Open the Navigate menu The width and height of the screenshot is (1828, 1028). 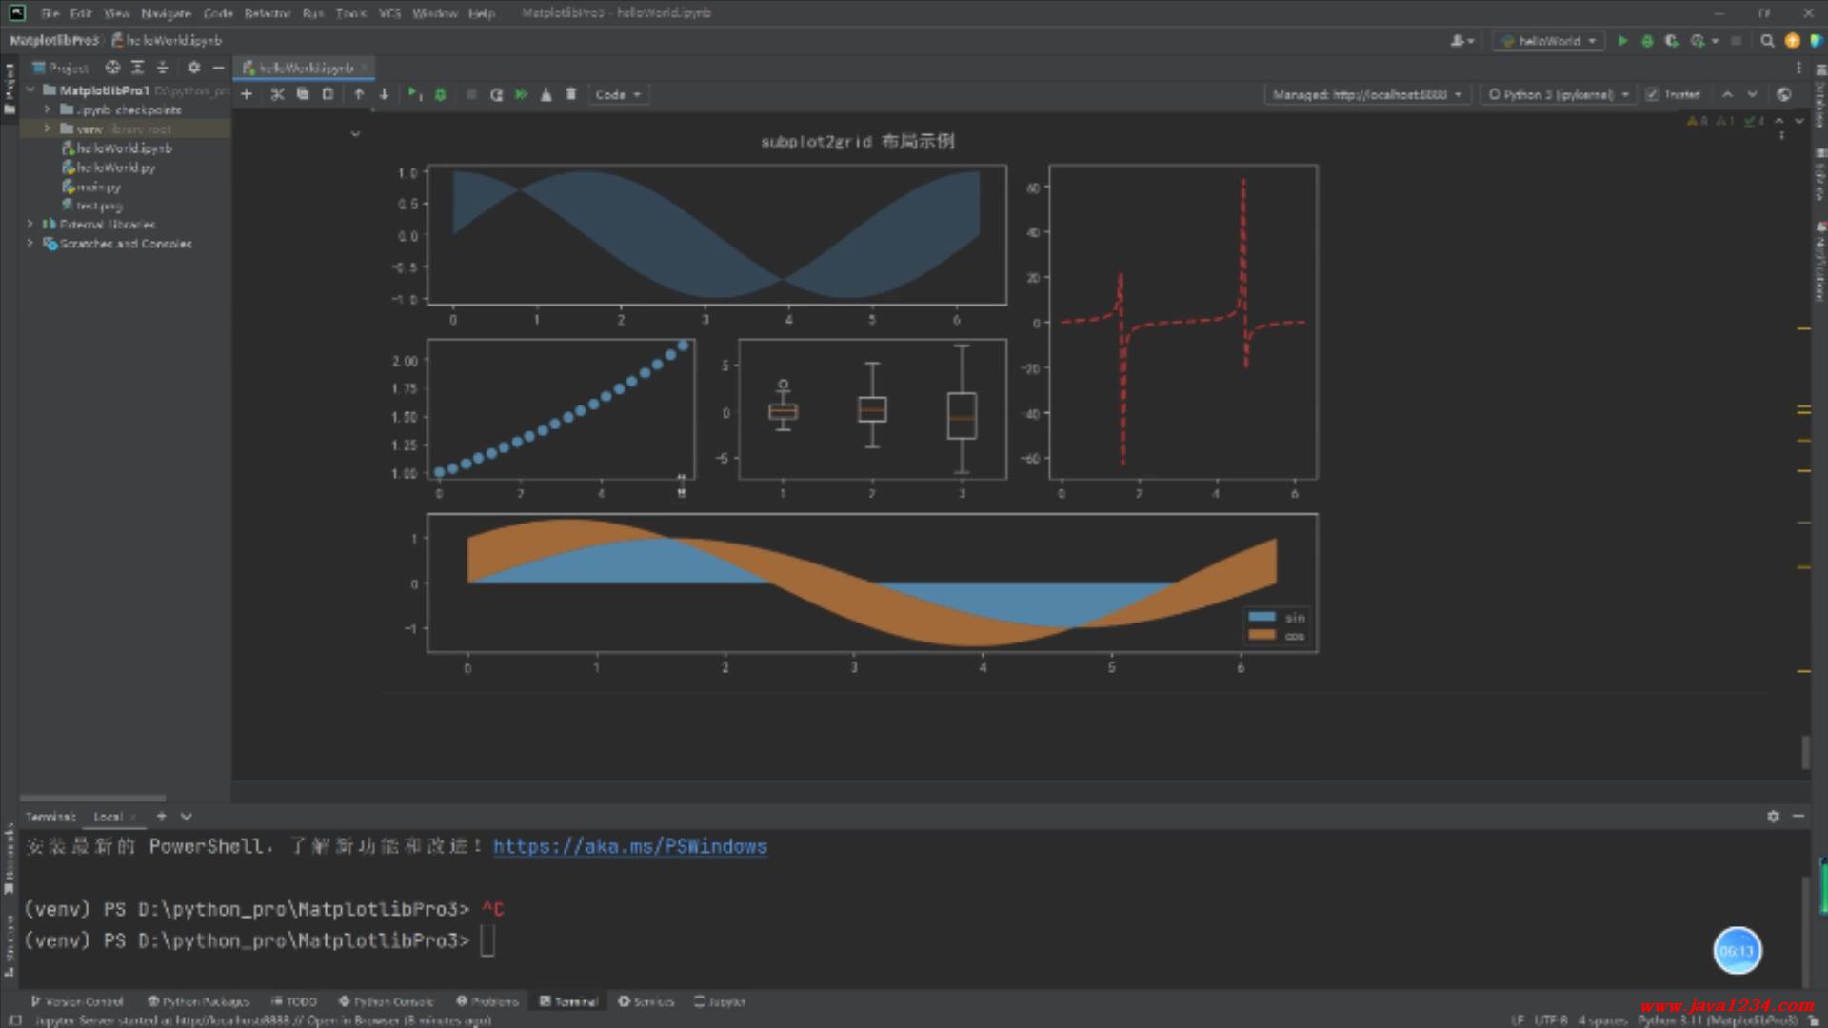tap(166, 13)
